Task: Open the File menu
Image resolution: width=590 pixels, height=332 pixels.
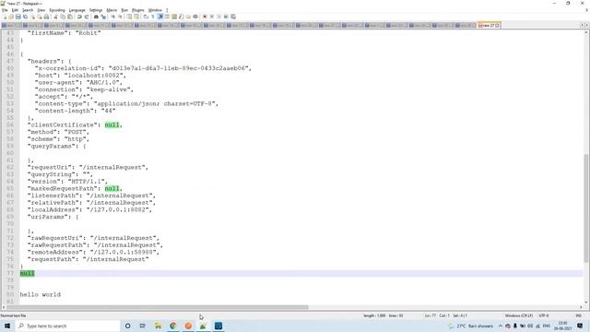Action: tap(5, 10)
